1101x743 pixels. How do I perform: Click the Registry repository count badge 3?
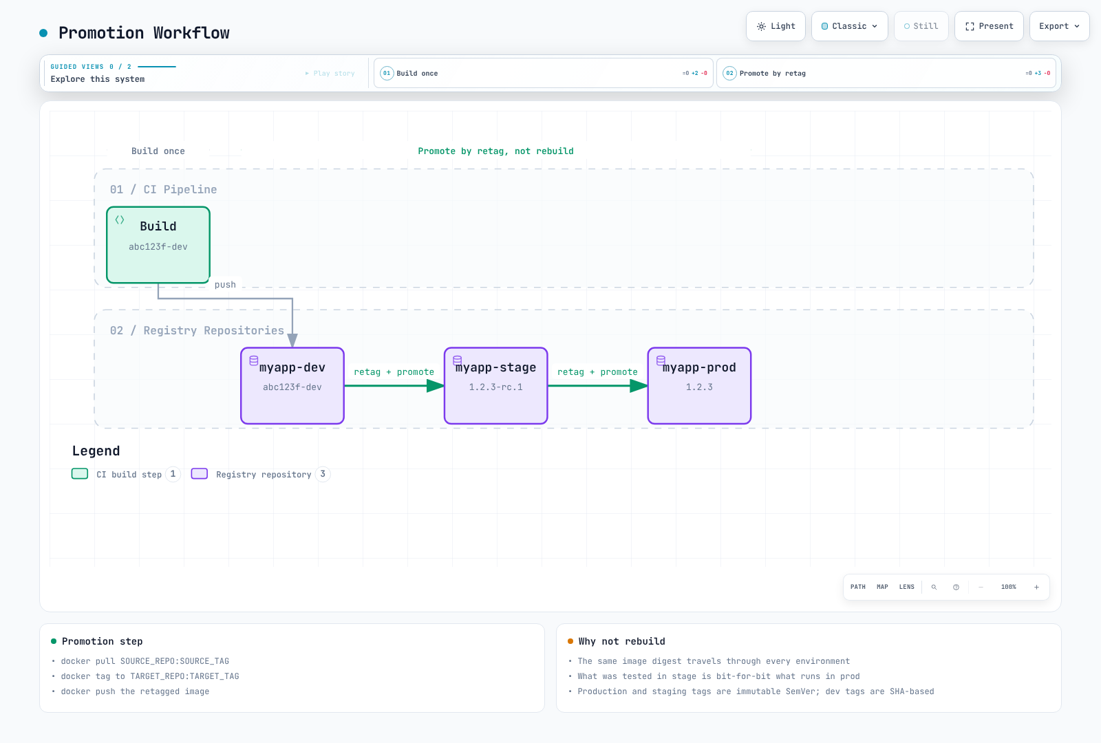(x=323, y=474)
